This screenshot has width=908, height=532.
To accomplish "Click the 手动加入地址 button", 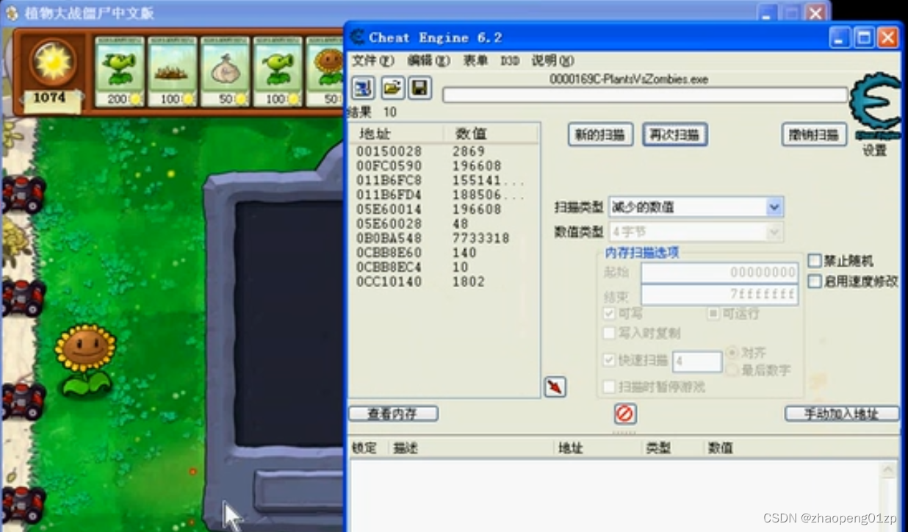I will [x=842, y=414].
